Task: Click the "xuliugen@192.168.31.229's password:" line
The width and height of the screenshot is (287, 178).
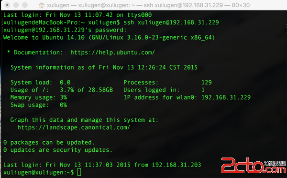Action: click(65, 30)
